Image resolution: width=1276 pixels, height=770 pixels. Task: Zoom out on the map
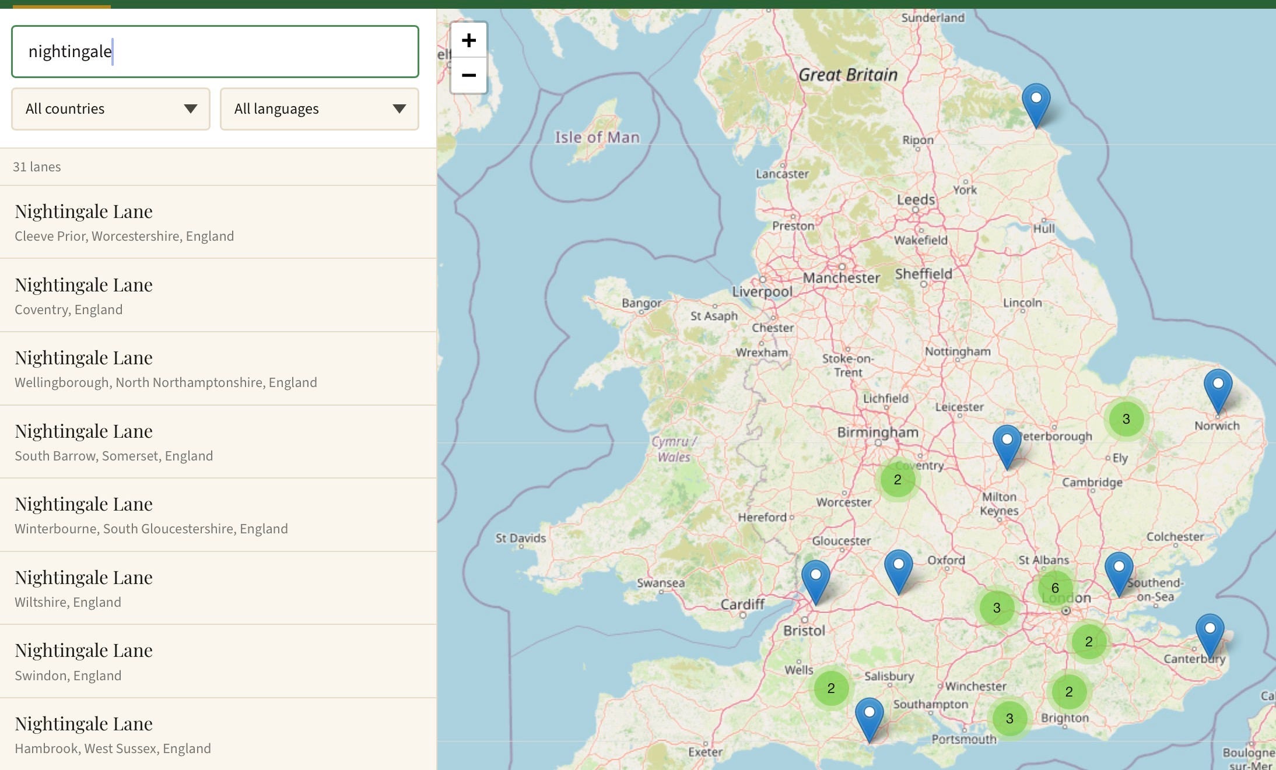click(469, 75)
